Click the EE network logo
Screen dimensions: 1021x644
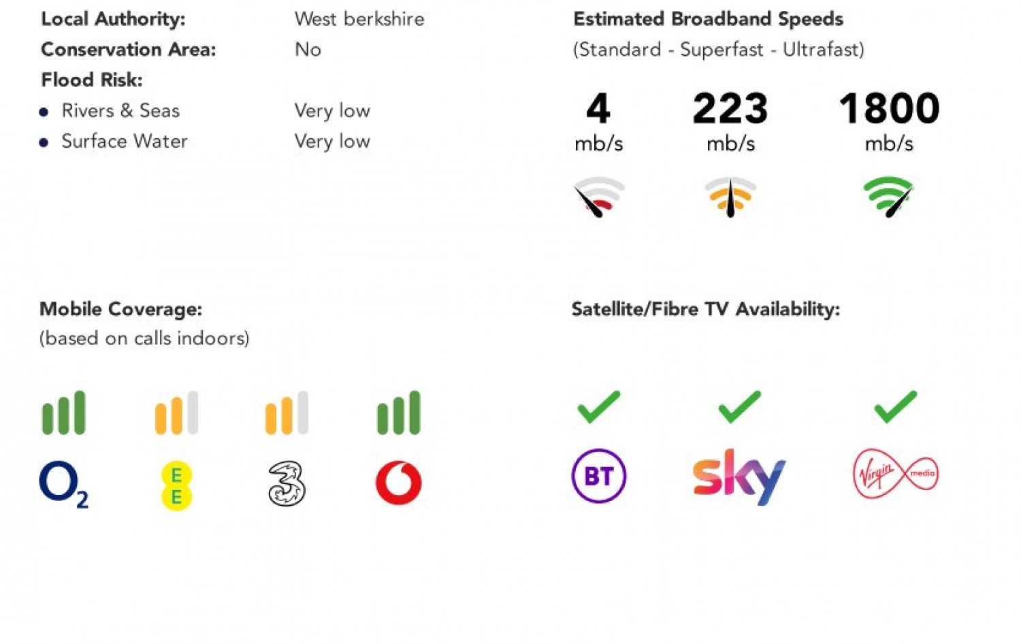point(176,485)
